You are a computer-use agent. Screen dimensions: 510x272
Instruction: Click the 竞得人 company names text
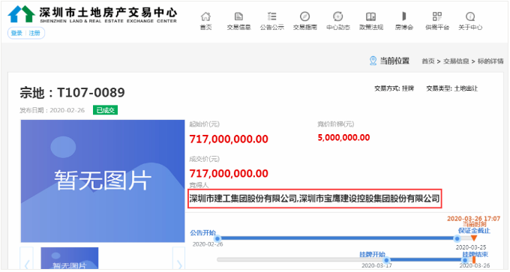[x=314, y=199]
